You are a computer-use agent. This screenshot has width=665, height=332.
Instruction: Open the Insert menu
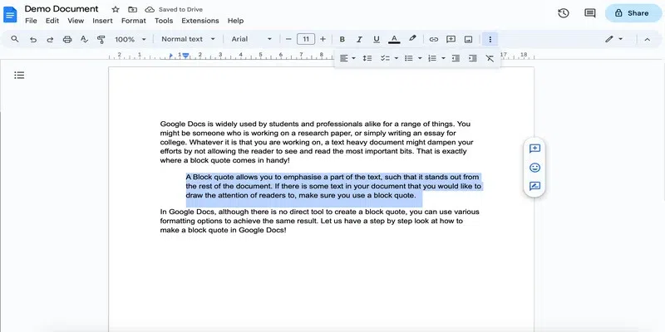(102, 21)
